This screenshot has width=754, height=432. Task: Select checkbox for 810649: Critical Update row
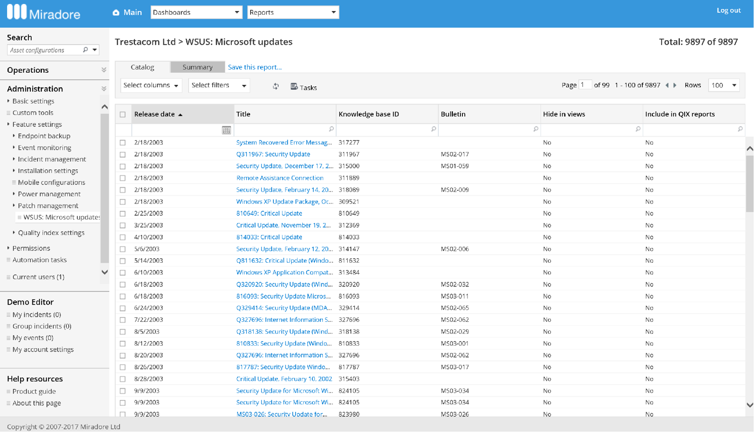pos(123,214)
